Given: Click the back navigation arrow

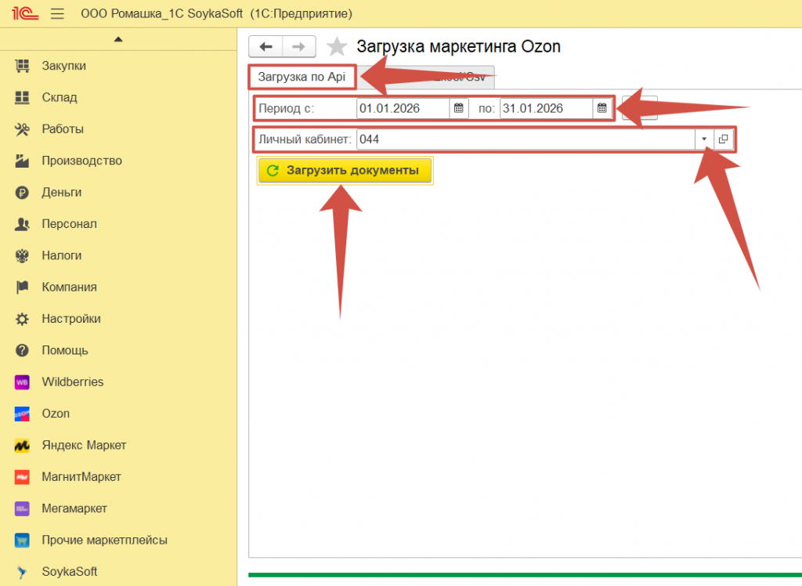Looking at the screenshot, I should (266, 47).
